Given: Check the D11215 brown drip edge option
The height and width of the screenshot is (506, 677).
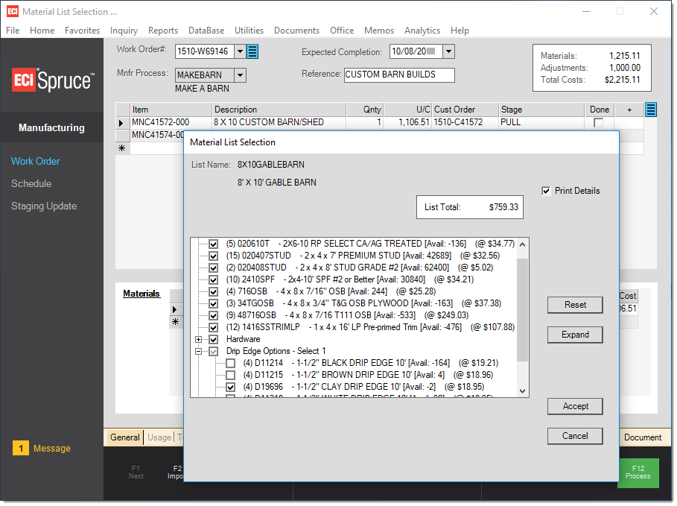Looking at the screenshot, I should (x=231, y=375).
